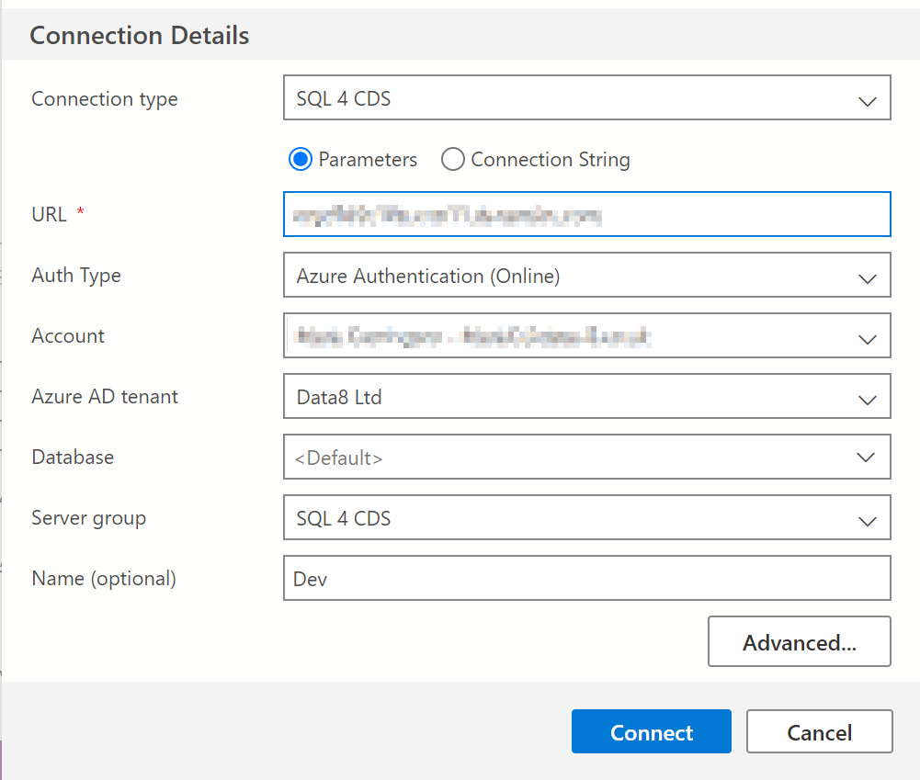Click the Name (optional) label

[104, 579]
